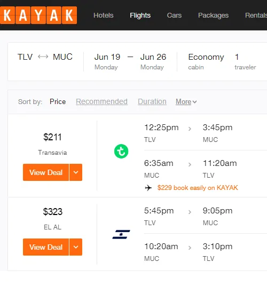Expand the More sort options dropdown
This screenshot has width=267, height=302.
[186, 102]
